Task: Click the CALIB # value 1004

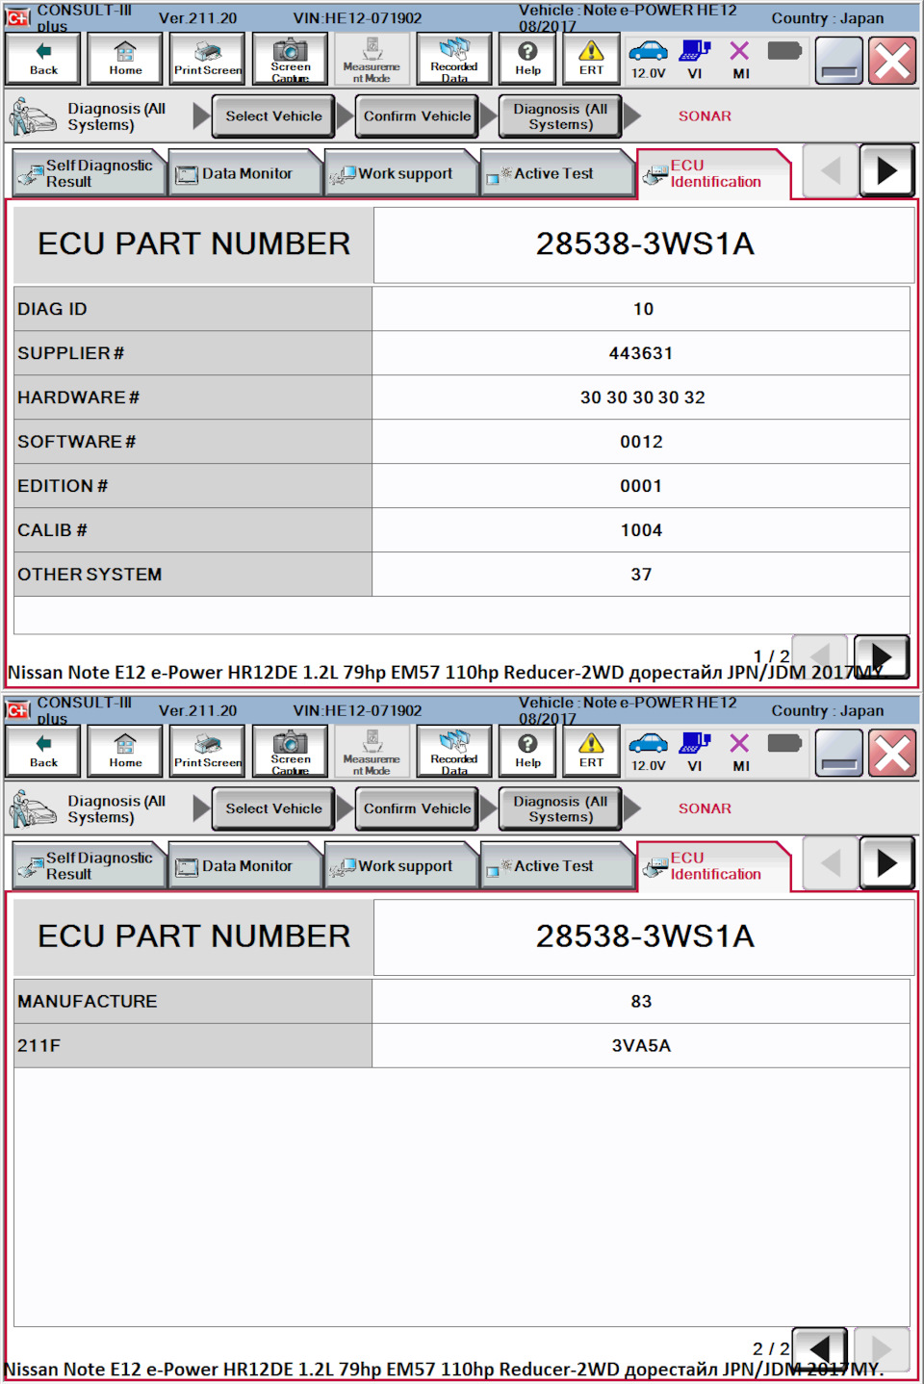Action: click(641, 530)
